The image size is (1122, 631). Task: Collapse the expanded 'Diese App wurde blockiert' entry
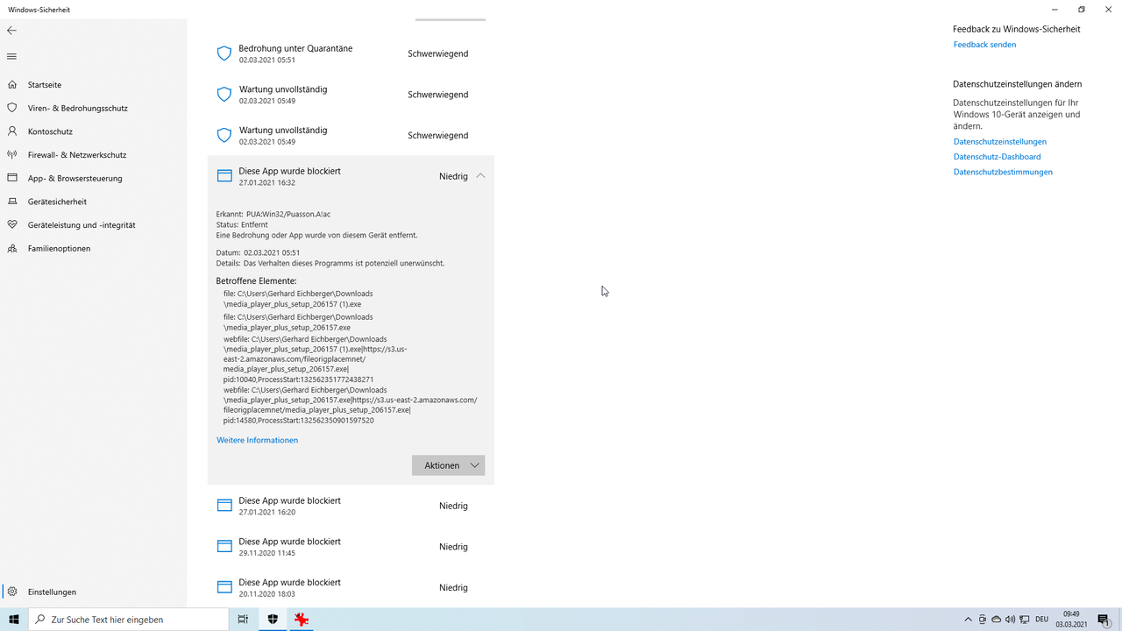pos(480,175)
